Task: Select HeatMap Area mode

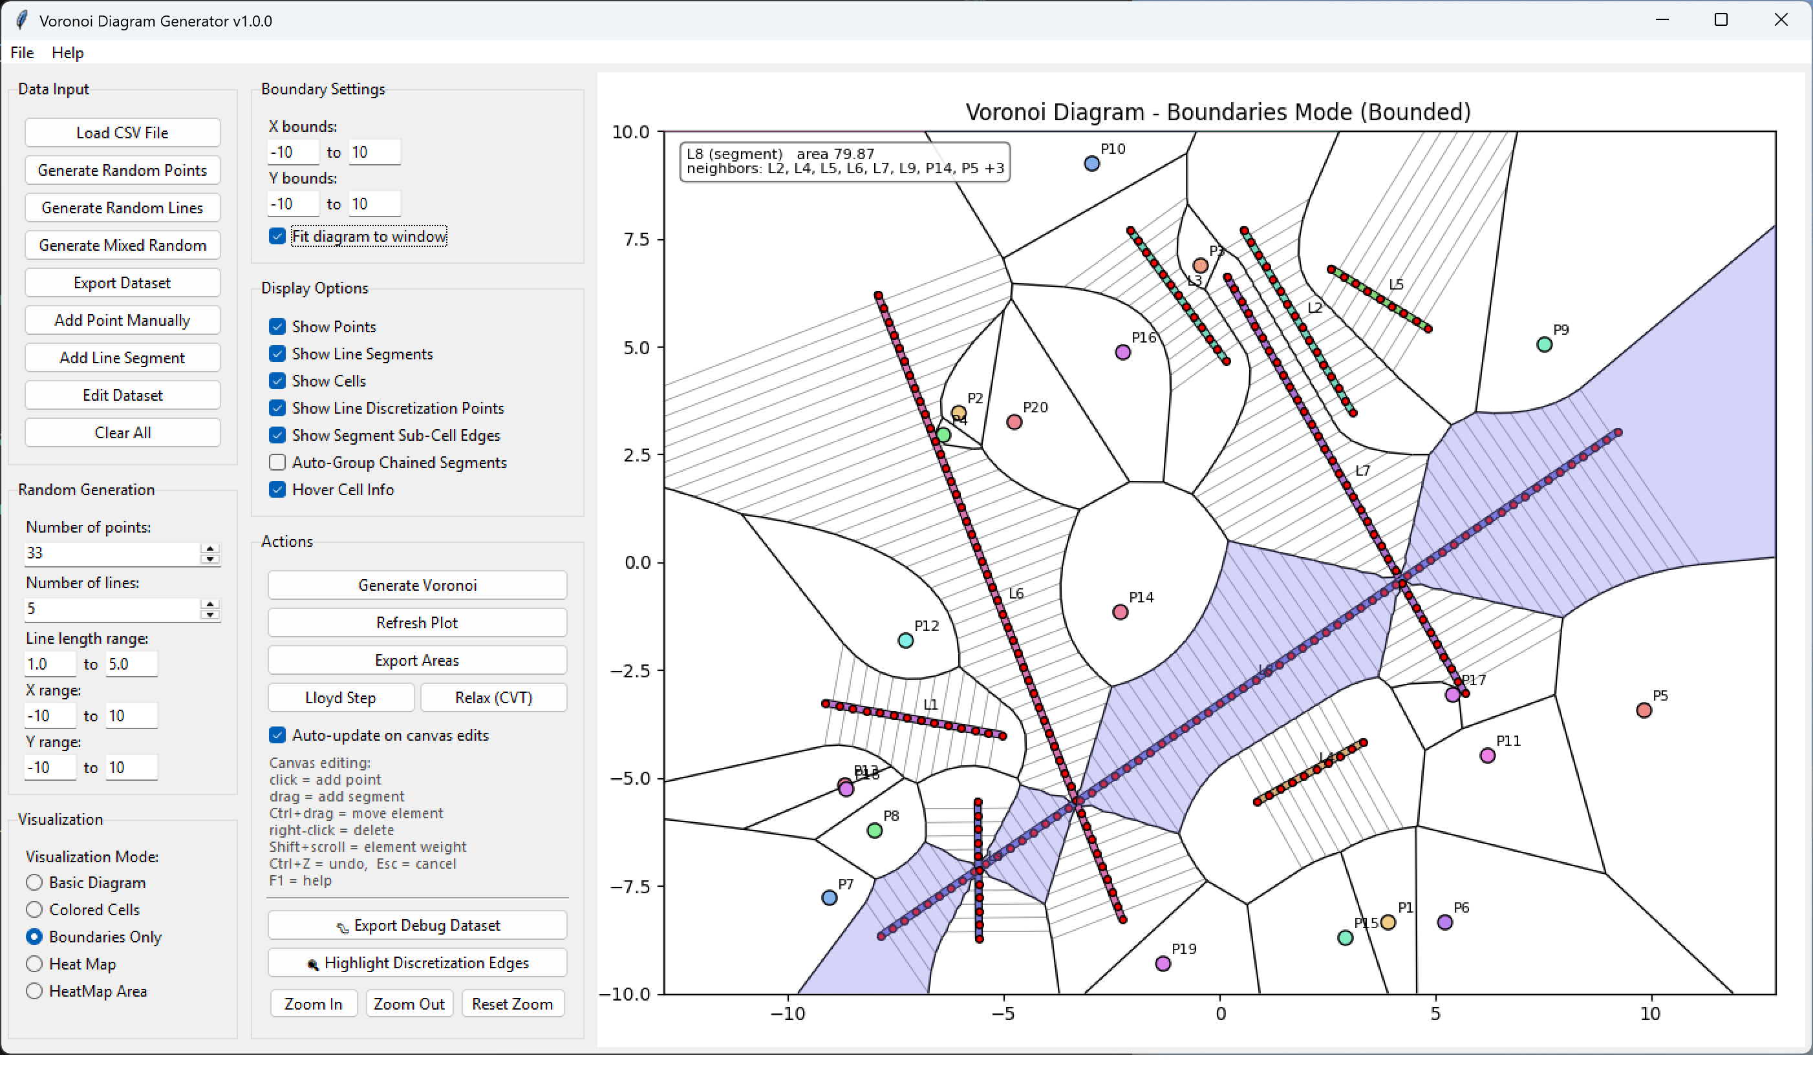Action: [34, 991]
